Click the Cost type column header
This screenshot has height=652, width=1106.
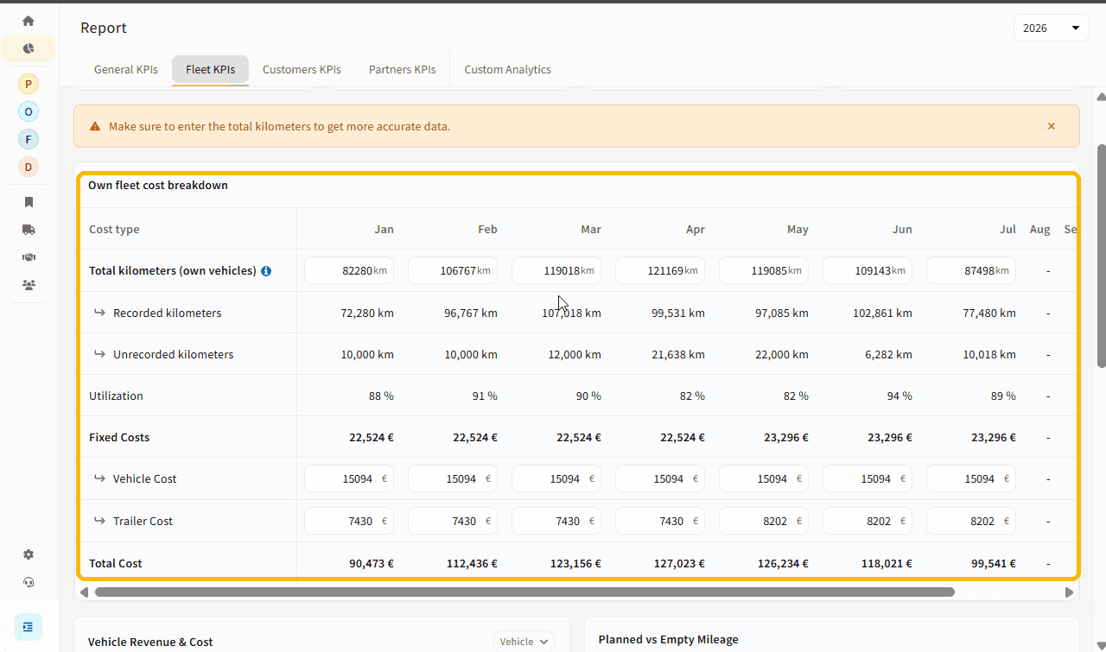(114, 229)
